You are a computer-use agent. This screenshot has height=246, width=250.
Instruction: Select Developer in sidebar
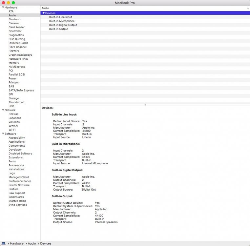15,150
